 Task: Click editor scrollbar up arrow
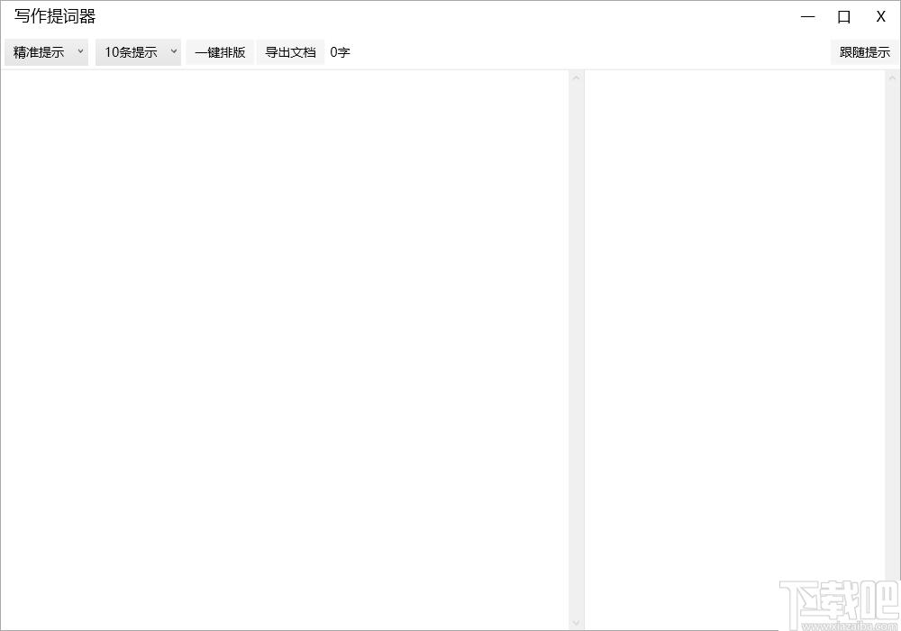coord(577,78)
